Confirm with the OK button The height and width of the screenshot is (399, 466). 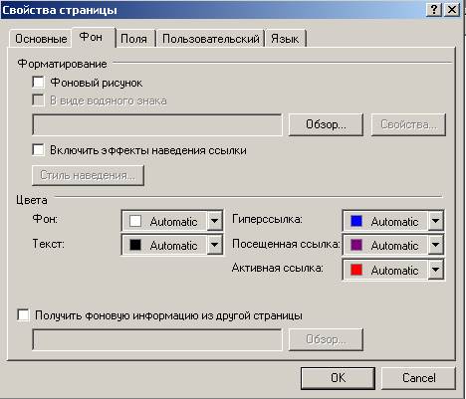[x=338, y=378]
